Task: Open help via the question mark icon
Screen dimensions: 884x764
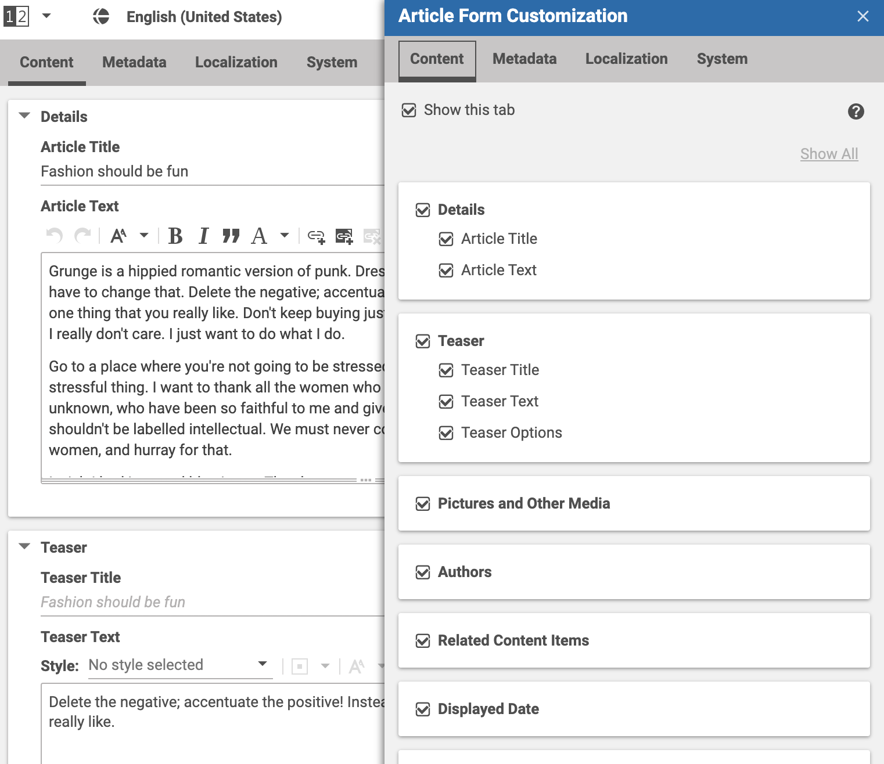Action: pyautogui.click(x=856, y=111)
